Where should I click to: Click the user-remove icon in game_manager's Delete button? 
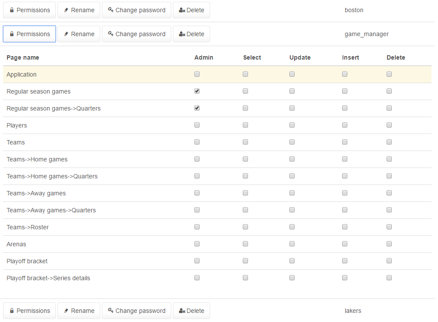pos(182,34)
